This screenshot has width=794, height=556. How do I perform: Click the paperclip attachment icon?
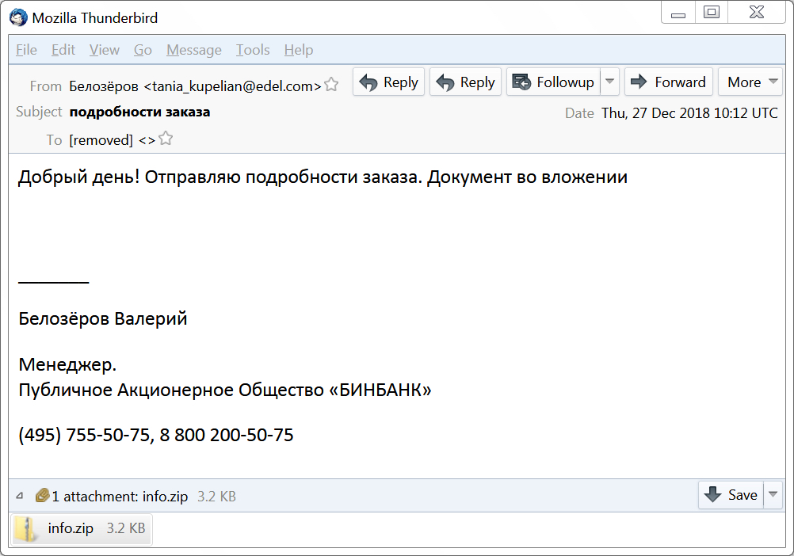42,495
